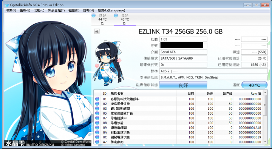The height and width of the screenshot is (149, 272).
Task: Click status orb for attribute ID 03
Action: 97,109
